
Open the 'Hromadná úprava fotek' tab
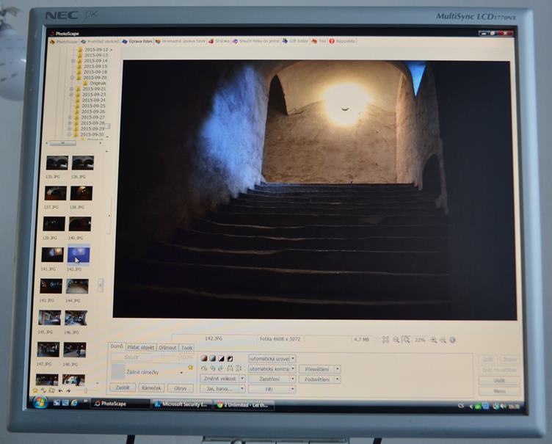181,41
